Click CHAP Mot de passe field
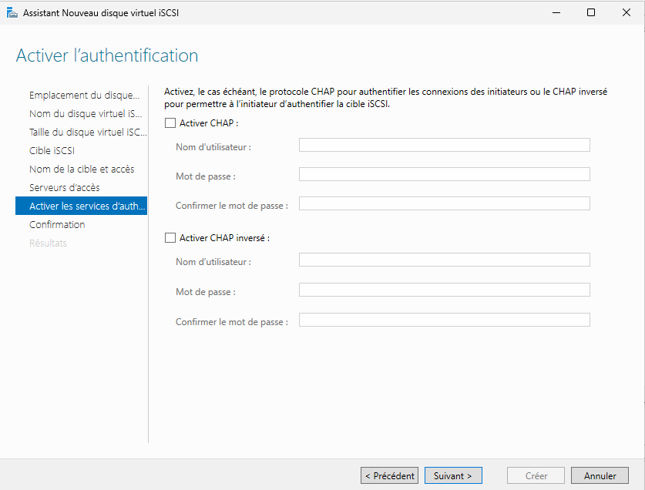Screen dimensions: 645x490 (x=444, y=174)
